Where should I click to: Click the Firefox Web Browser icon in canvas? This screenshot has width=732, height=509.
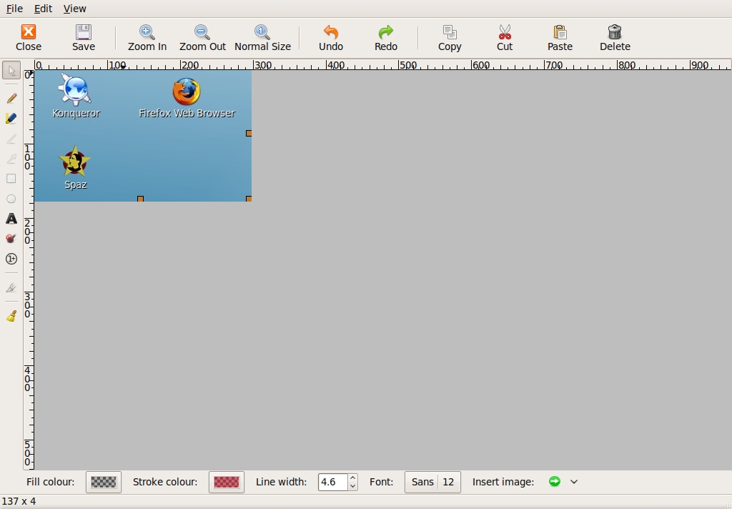tap(187, 92)
